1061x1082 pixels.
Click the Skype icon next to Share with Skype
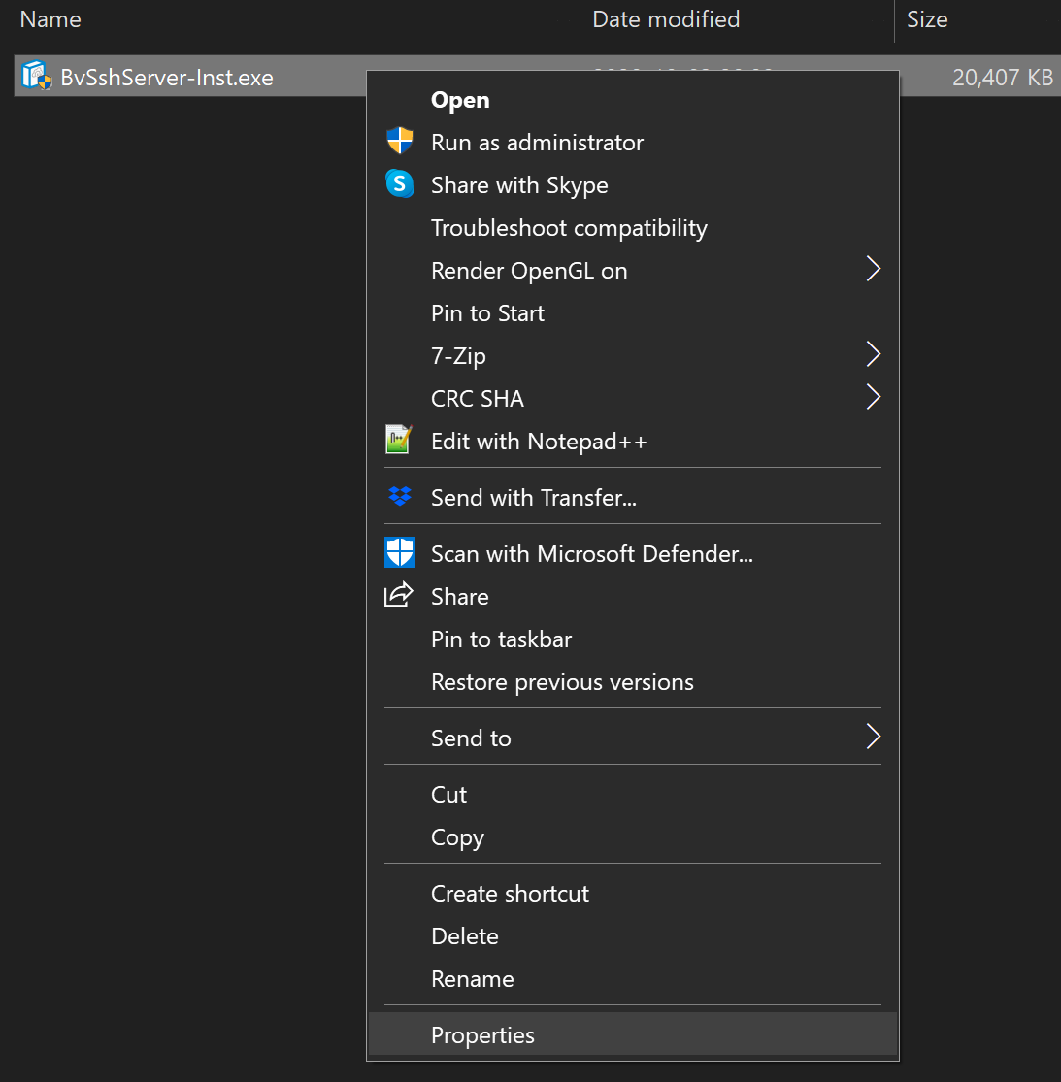(400, 184)
